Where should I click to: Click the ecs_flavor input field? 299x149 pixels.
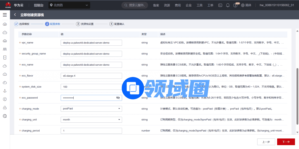click(x=91, y=76)
